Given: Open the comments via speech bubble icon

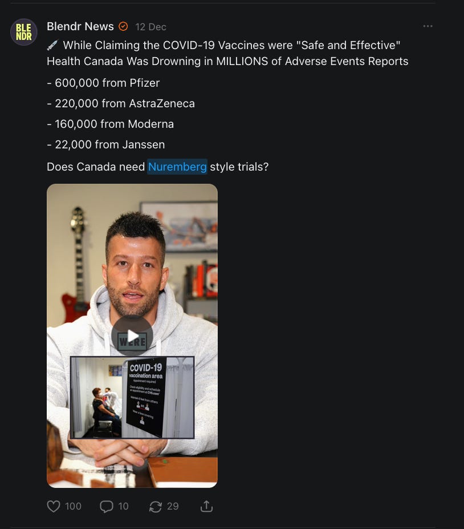Looking at the screenshot, I should click(106, 506).
